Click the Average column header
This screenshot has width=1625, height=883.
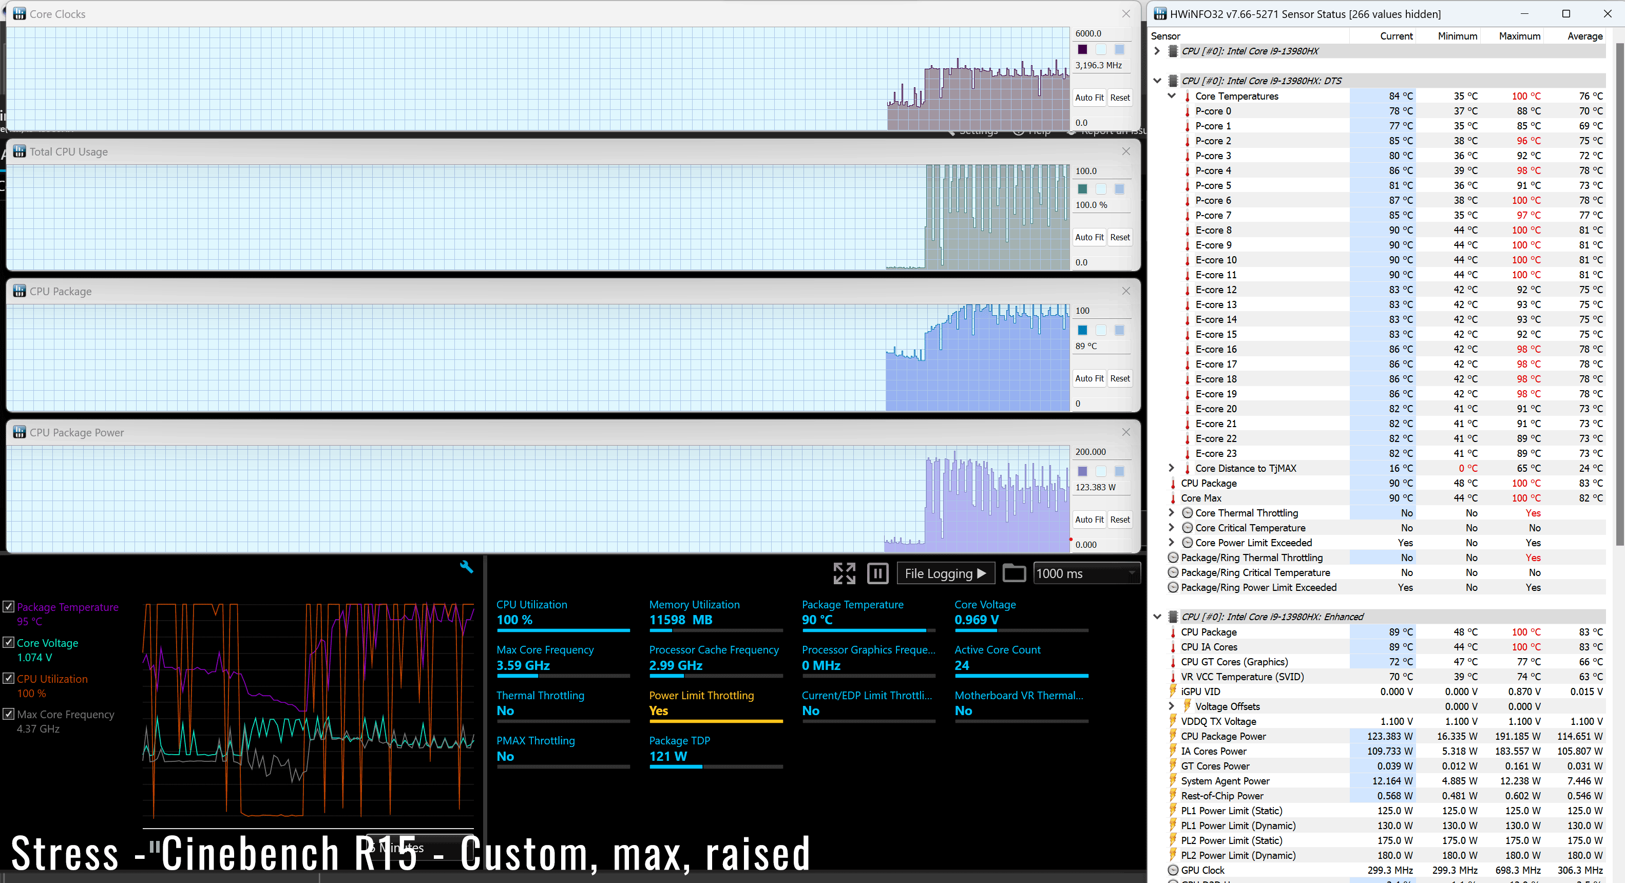click(x=1584, y=36)
